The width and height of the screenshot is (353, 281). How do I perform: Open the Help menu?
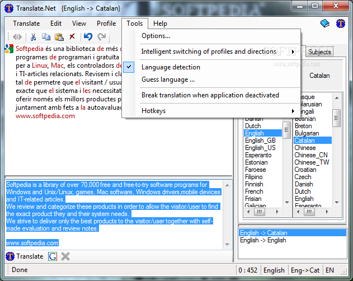tap(160, 24)
